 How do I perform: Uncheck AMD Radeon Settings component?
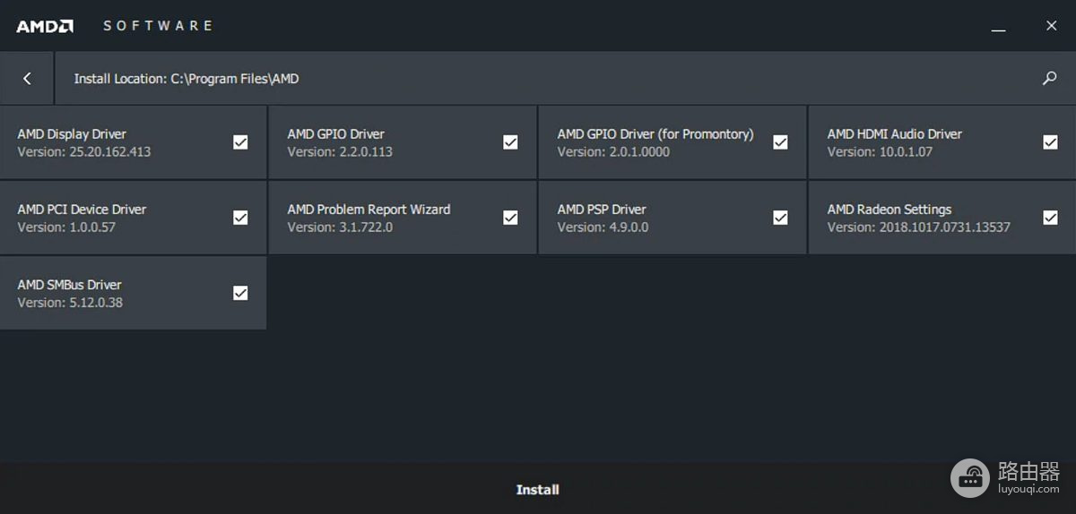coord(1050,217)
